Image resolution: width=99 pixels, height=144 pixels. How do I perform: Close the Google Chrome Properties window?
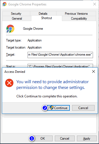94,4
